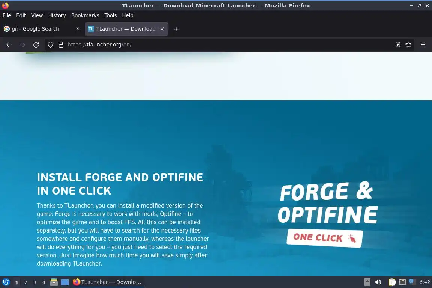432x288 pixels.
Task: Select TLauncher Firefox taskbar window button
Action: pos(108,282)
